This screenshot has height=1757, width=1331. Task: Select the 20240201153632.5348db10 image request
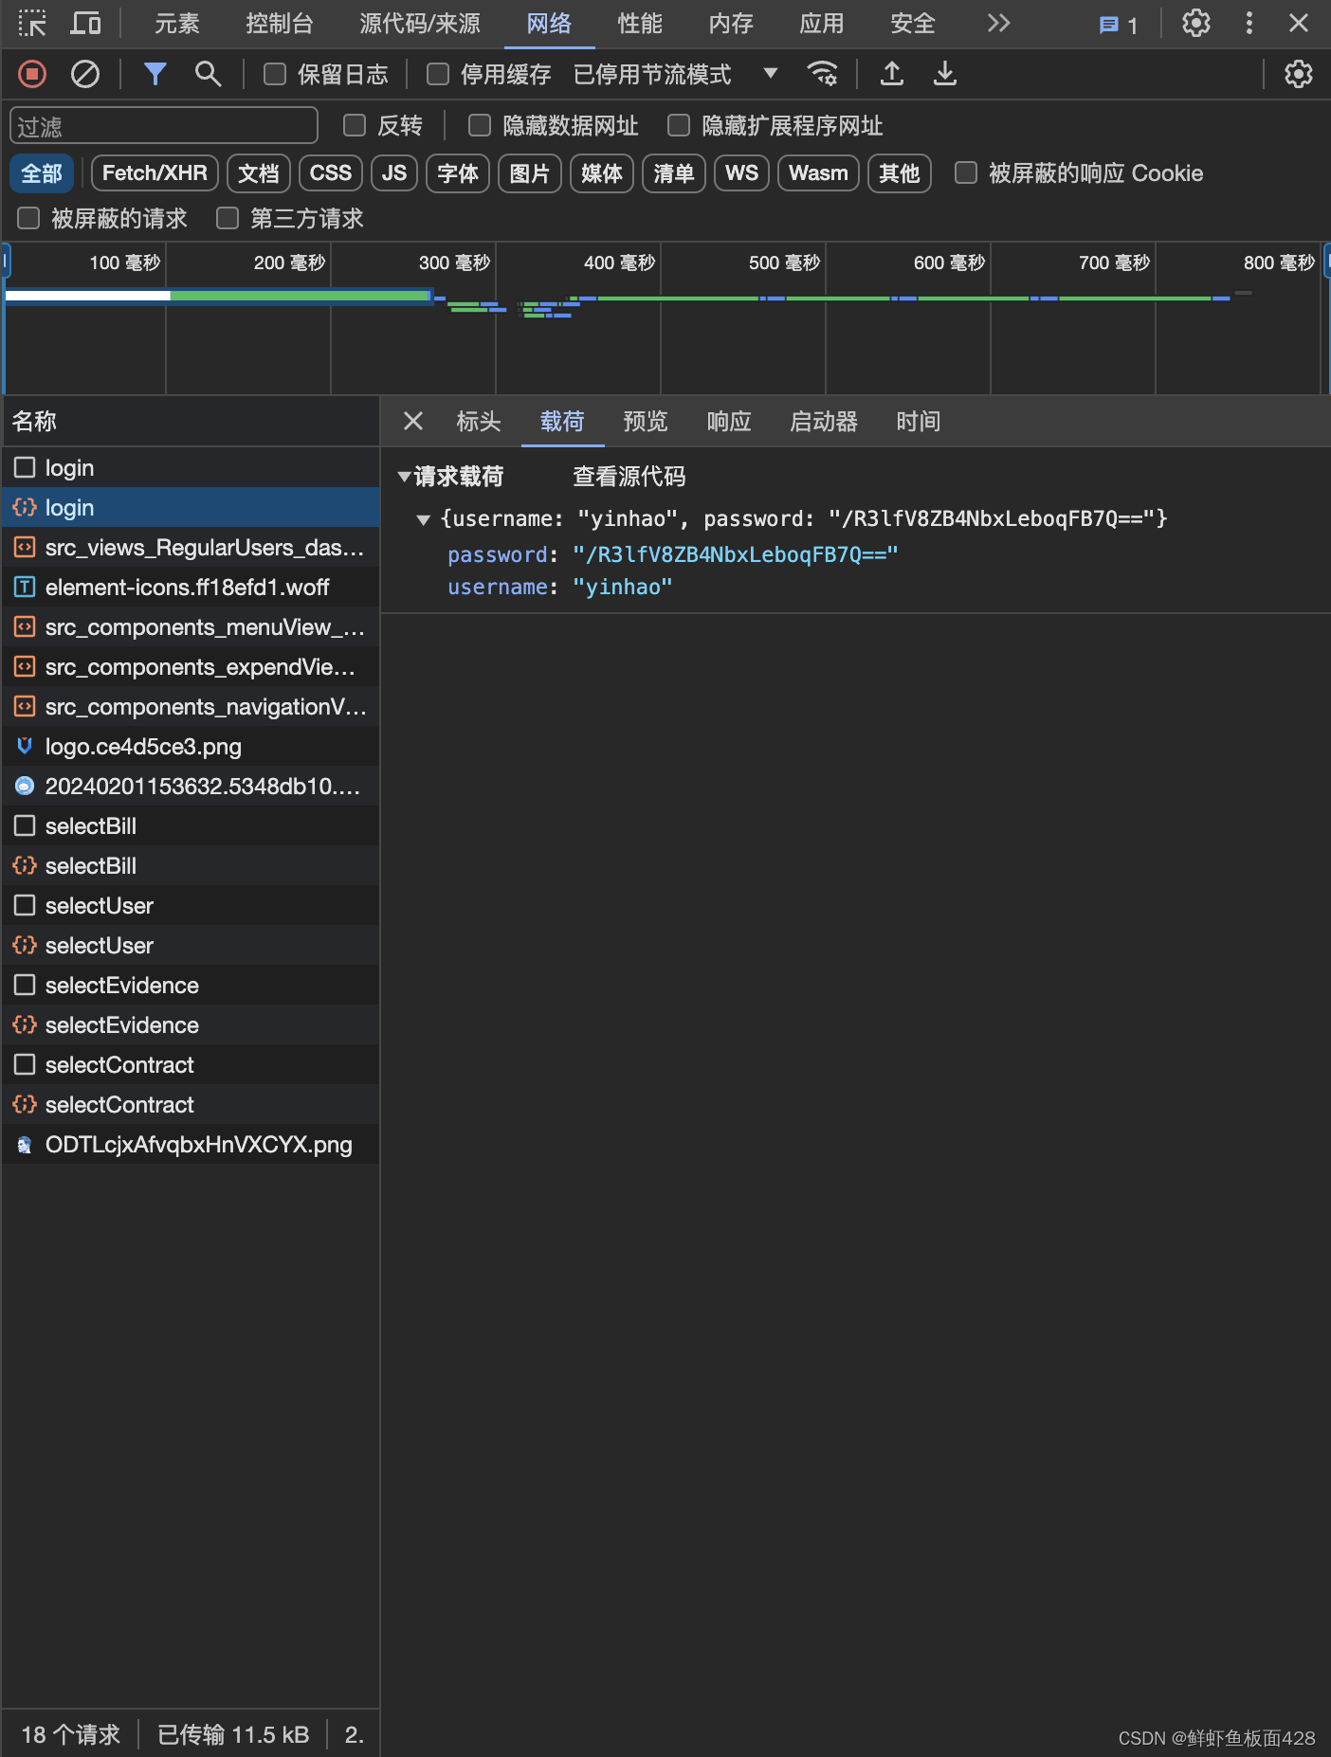(191, 787)
